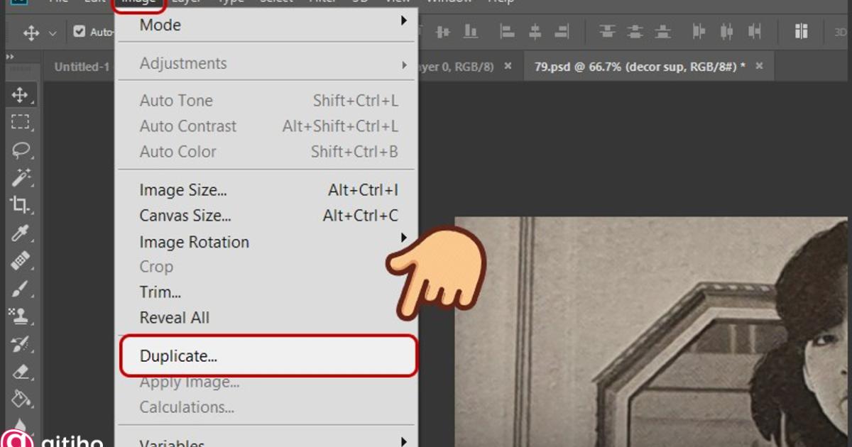This screenshot has width=852, height=447.
Task: Click Align Left Edges in options bar
Action: (x=507, y=32)
